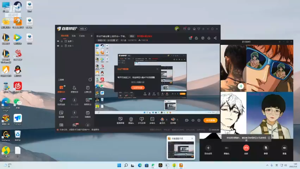Click the record video icon in the bottom bar
Viewport: 300px width, 169px height.
pos(187,120)
